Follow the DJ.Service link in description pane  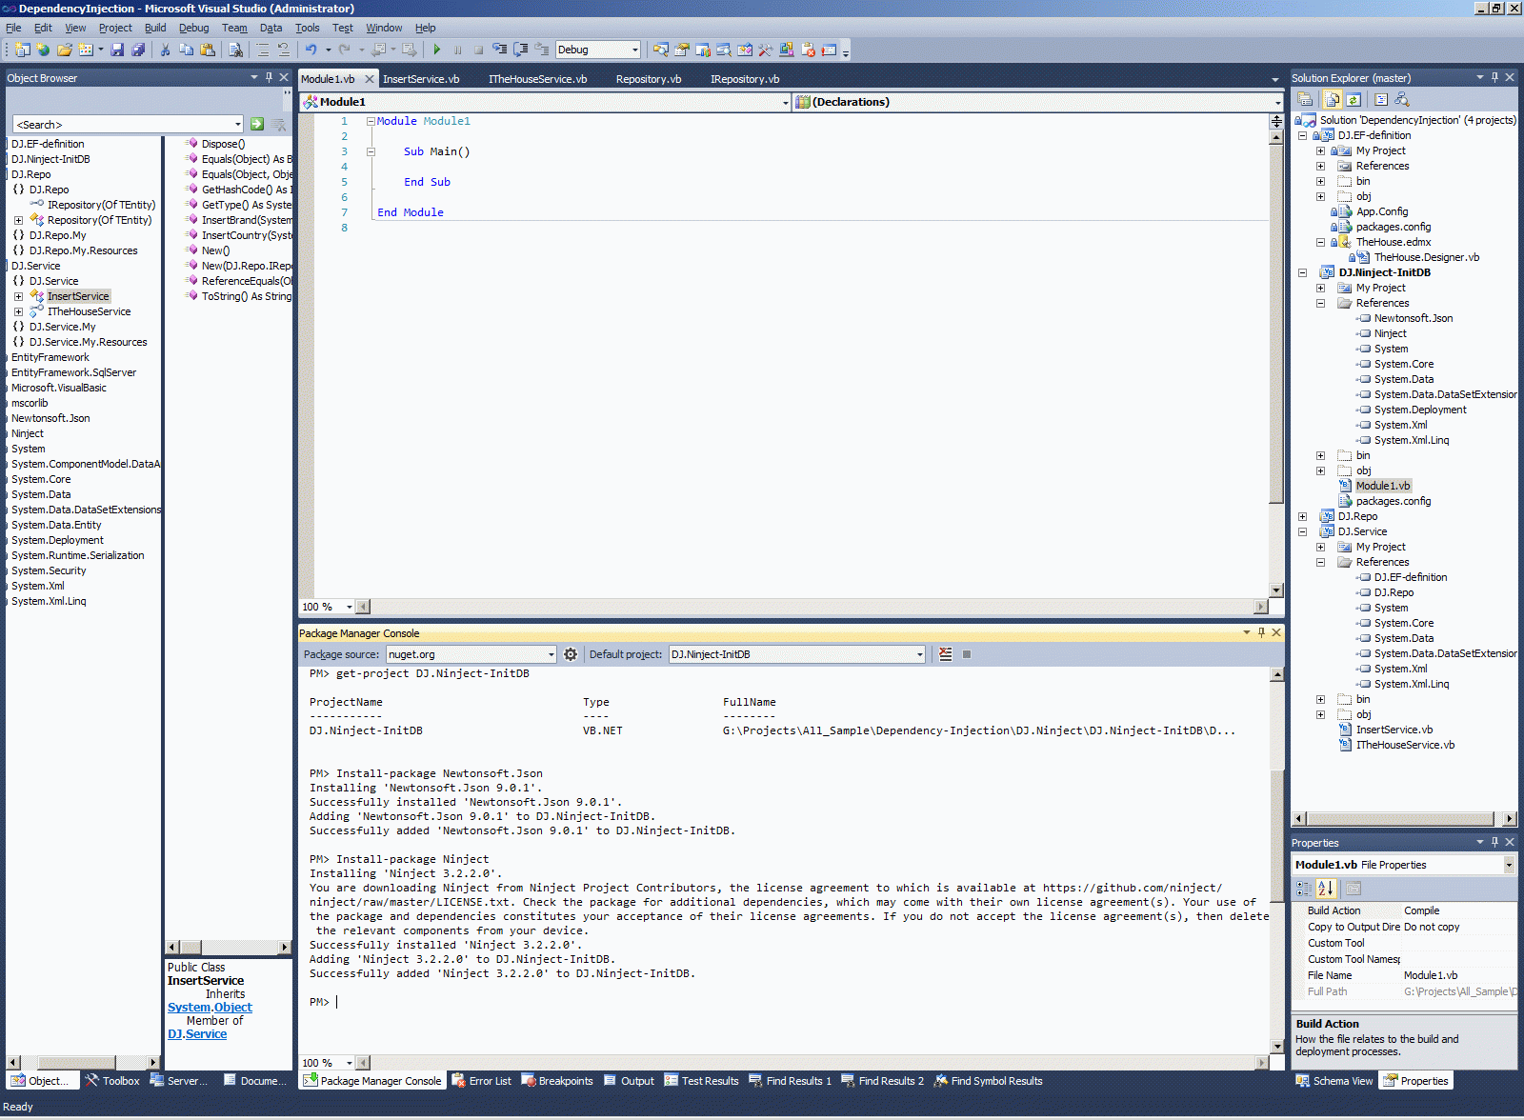tap(197, 1033)
